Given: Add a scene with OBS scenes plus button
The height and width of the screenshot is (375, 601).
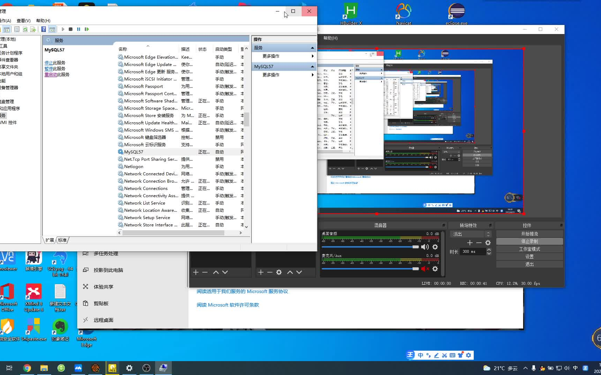Looking at the screenshot, I should tap(196, 272).
